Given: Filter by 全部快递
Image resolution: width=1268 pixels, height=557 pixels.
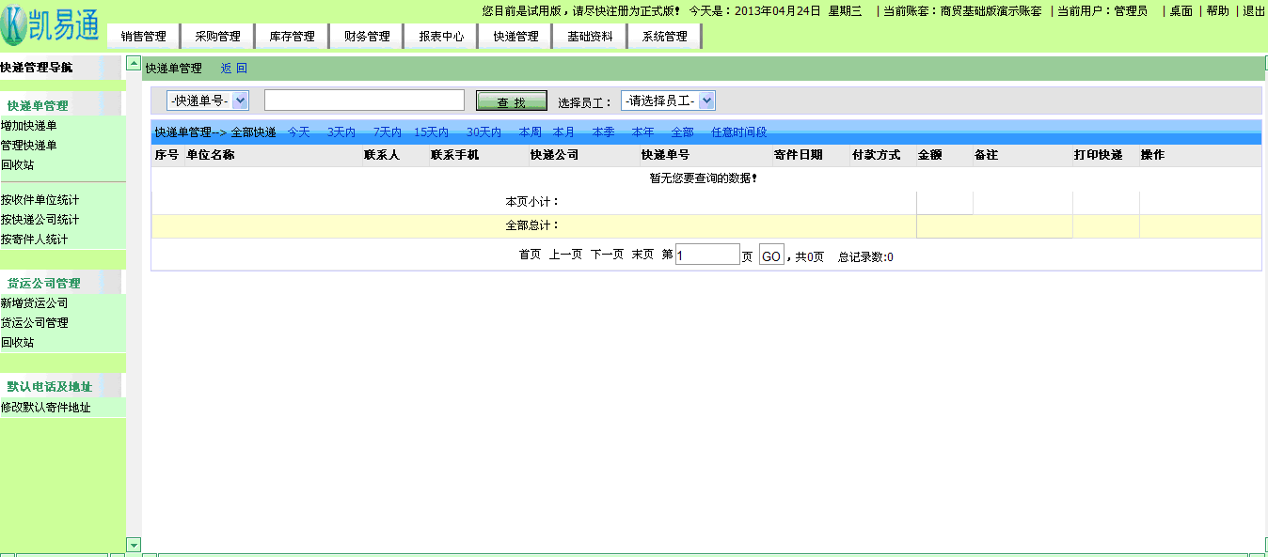Looking at the screenshot, I should [x=254, y=132].
